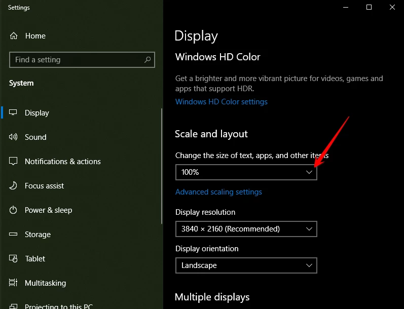Click the Scale and layout heading
The image size is (404, 309).
pyautogui.click(x=211, y=134)
